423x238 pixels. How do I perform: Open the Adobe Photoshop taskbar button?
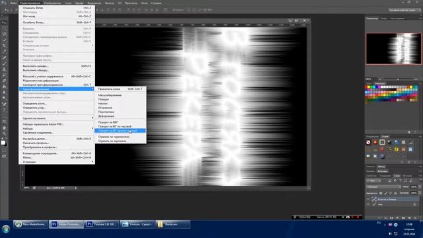pyautogui.click(x=66, y=224)
